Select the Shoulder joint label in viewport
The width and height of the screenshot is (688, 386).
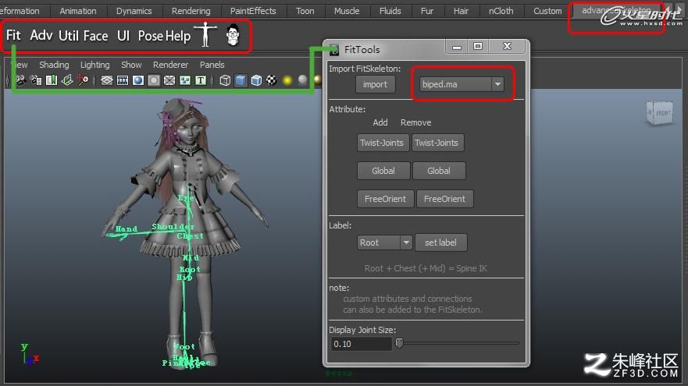point(173,226)
